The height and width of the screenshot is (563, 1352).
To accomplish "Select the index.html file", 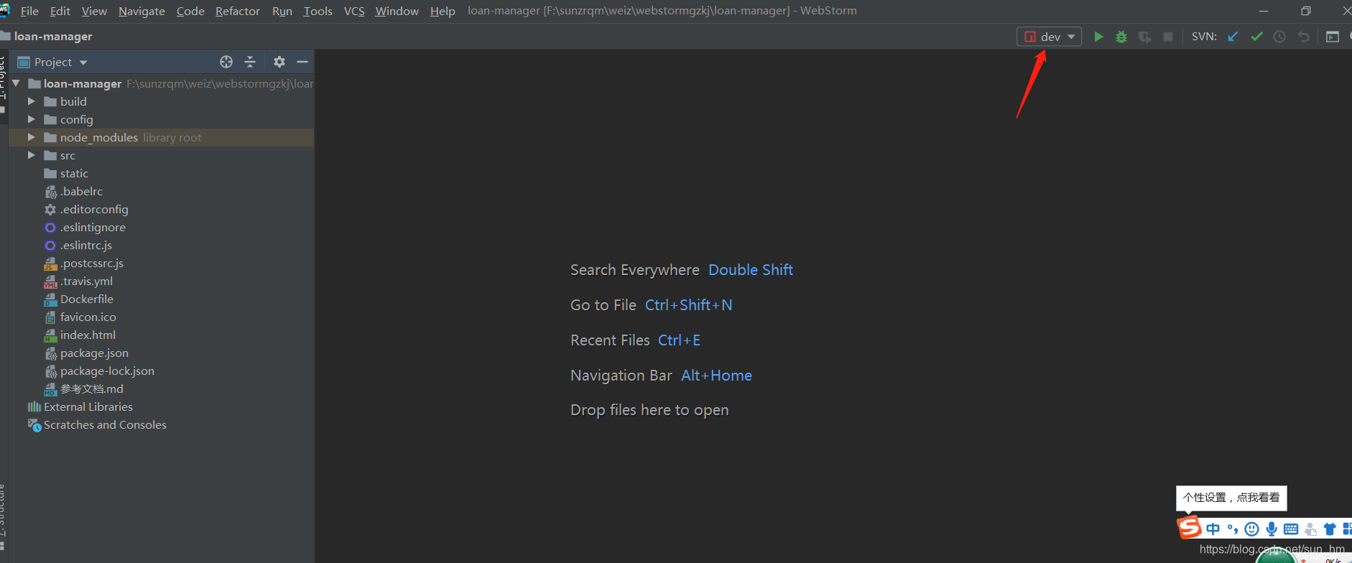I will (x=80, y=335).
